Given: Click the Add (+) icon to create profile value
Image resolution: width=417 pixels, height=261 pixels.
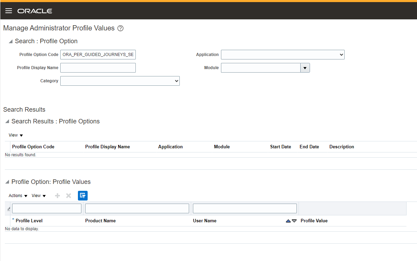Looking at the screenshot, I should point(57,195).
